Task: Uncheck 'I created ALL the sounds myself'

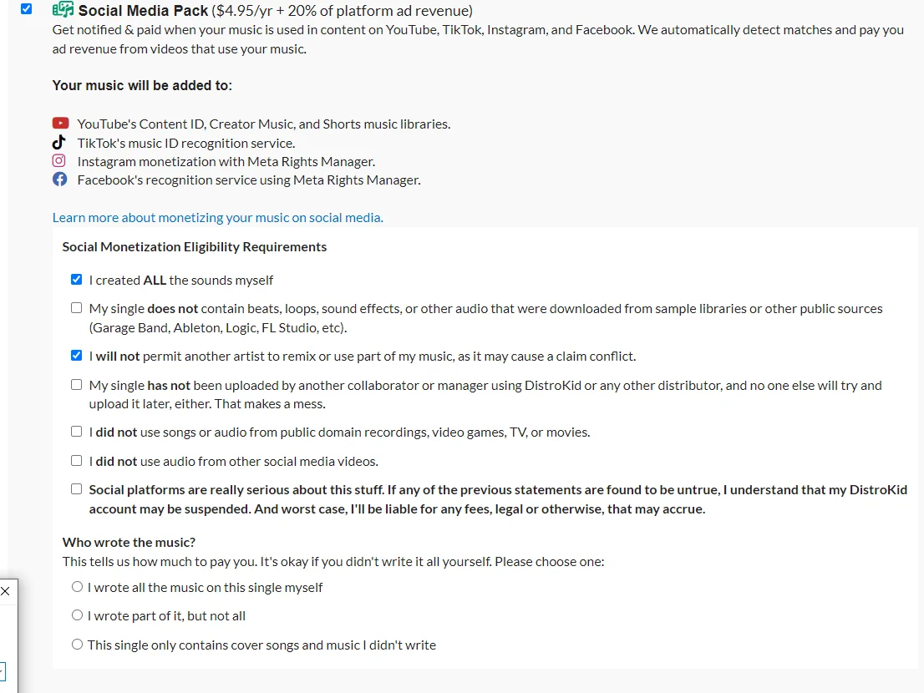Action: coord(76,279)
